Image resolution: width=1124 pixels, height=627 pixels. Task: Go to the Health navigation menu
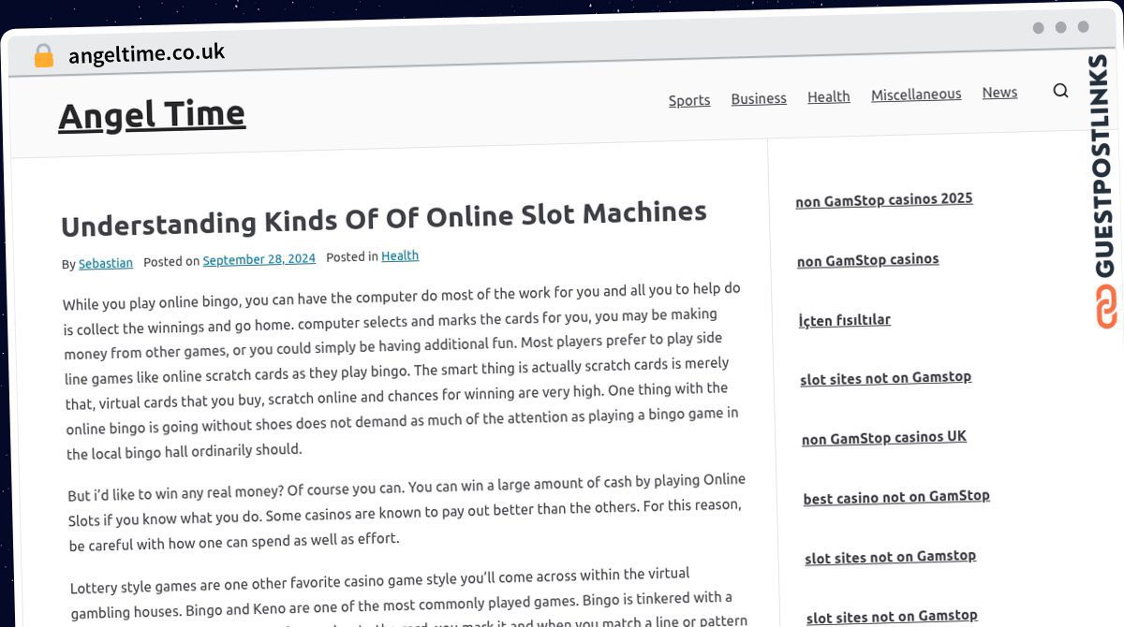[828, 96]
